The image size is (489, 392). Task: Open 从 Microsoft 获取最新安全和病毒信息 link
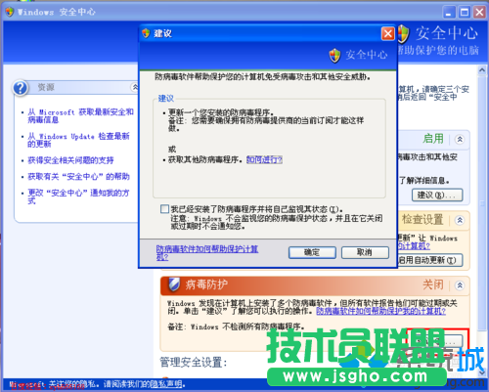(x=80, y=116)
